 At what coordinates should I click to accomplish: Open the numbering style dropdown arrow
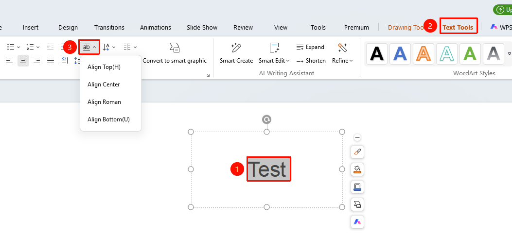[38, 47]
